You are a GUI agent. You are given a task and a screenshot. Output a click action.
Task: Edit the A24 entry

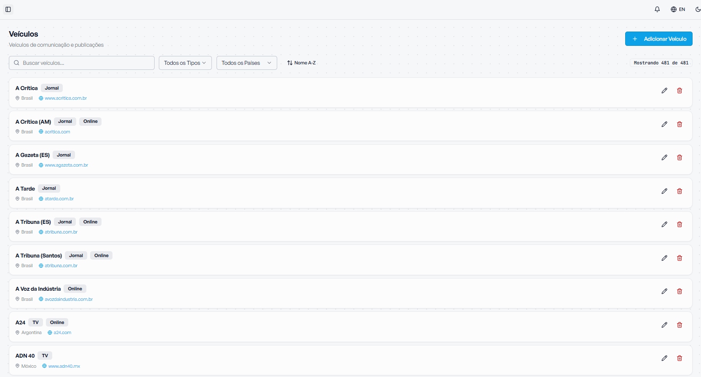(x=664, y=325)
